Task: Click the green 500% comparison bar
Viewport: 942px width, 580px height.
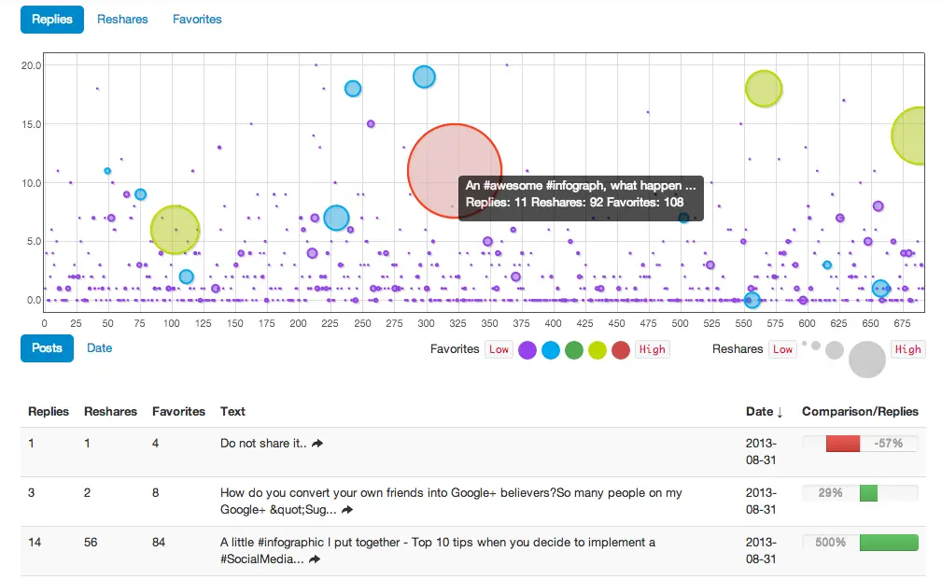Action: (888, 543)
